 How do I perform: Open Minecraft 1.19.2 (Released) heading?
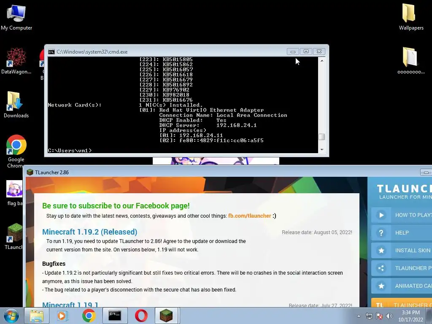[89, 232]
